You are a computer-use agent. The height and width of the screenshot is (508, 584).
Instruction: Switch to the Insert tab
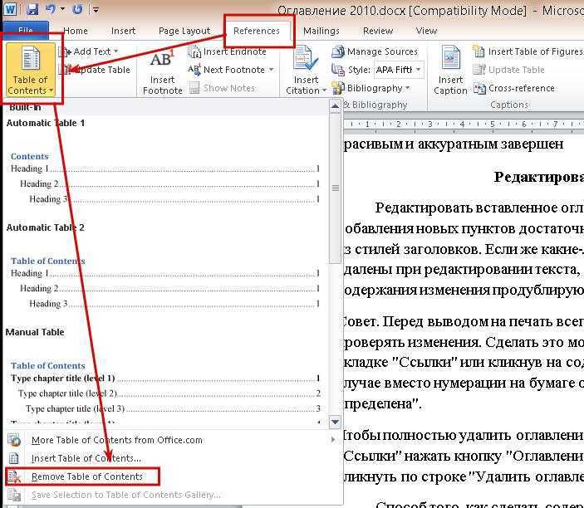click(123, 31)
